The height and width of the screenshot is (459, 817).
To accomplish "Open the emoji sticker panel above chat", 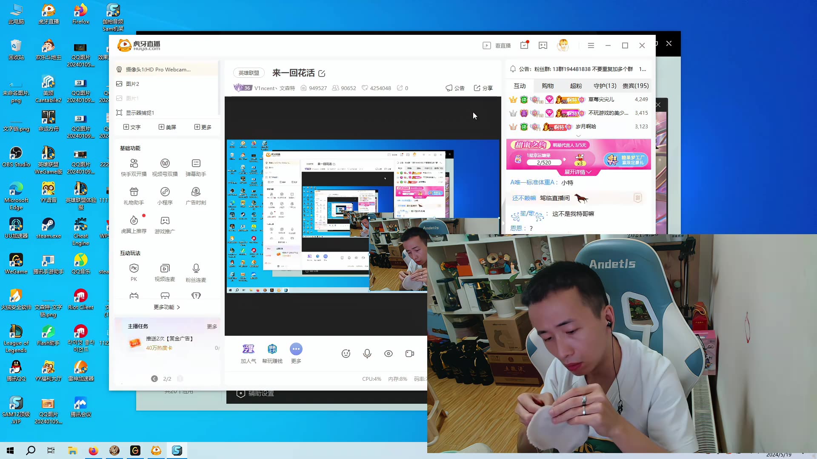I will [x=346, y=353].
